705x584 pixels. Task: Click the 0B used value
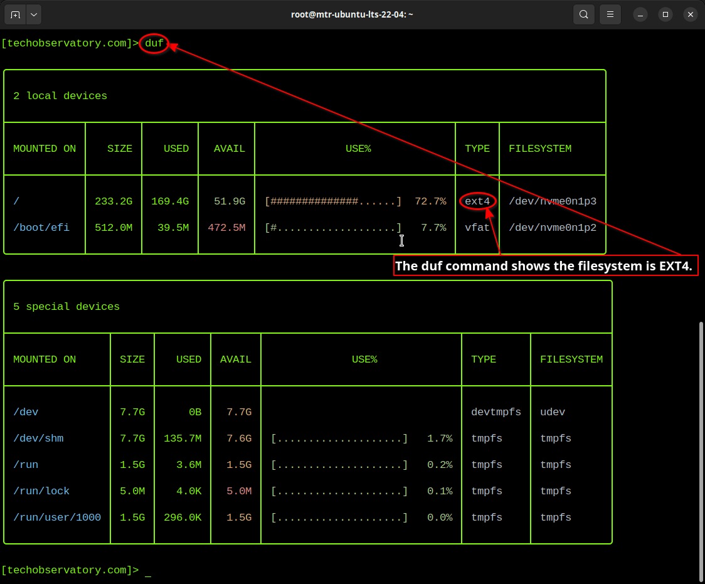click(195, 412)
